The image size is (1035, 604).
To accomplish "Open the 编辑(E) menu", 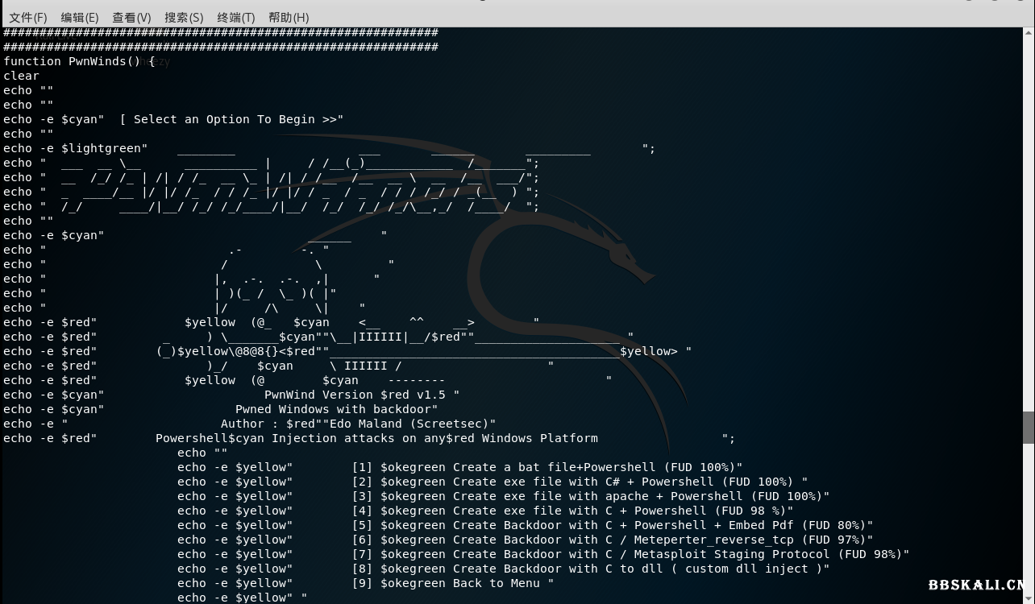I will coord(80,17).
